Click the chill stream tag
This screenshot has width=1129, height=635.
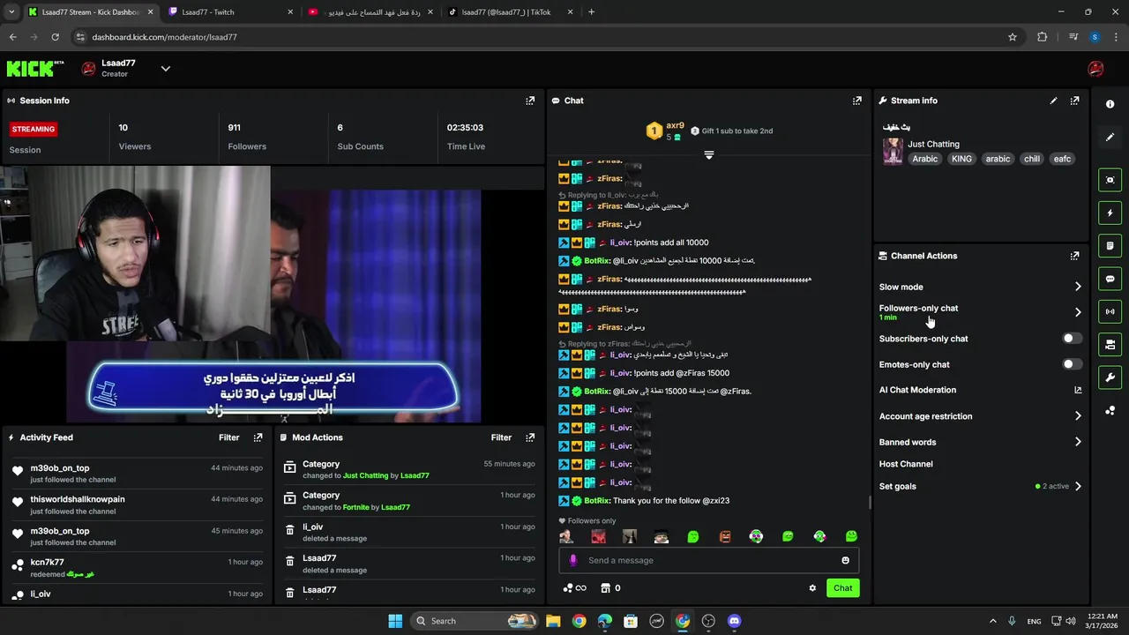click(1032, 159)
